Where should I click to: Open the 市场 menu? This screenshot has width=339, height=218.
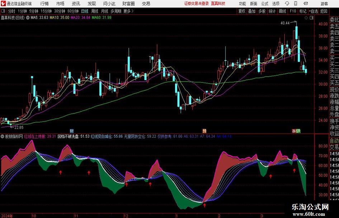pyautogui.click(x=60, y=4)
